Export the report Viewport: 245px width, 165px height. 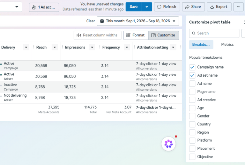pyautogui.click(x=219, y=7)
